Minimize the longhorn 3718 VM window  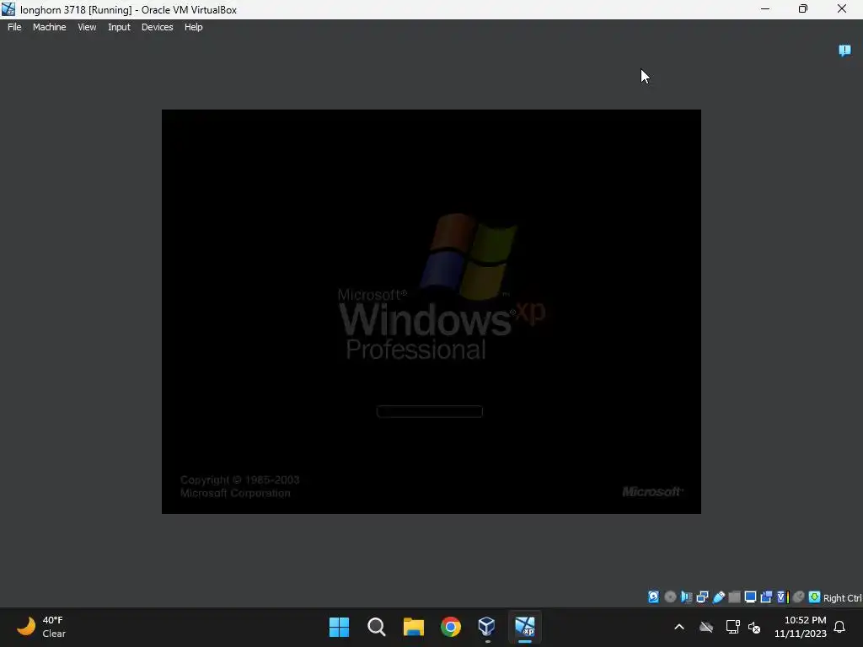pyautogui.click(x=765, y=8)
